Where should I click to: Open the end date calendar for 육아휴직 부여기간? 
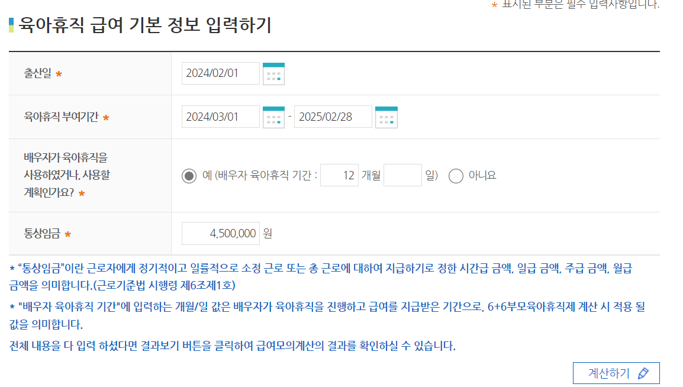[x=386, y=117]
